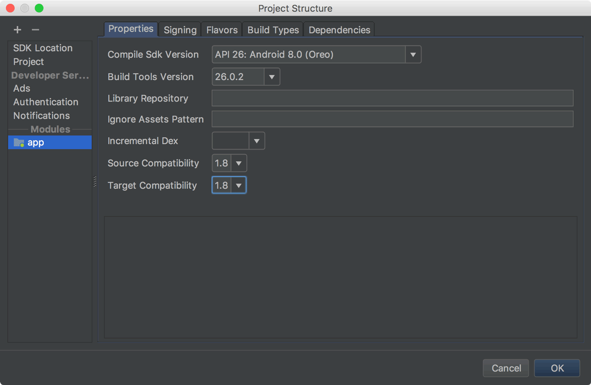This screenshot has height=385, width=591.
Task: Confirm with the OK button
Action: [x=557, y=368]
